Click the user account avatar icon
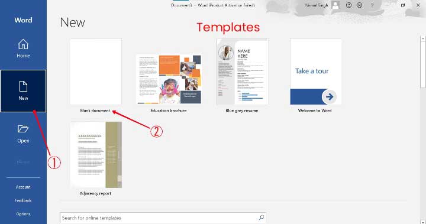426x224 pixels. pos(336,5)
